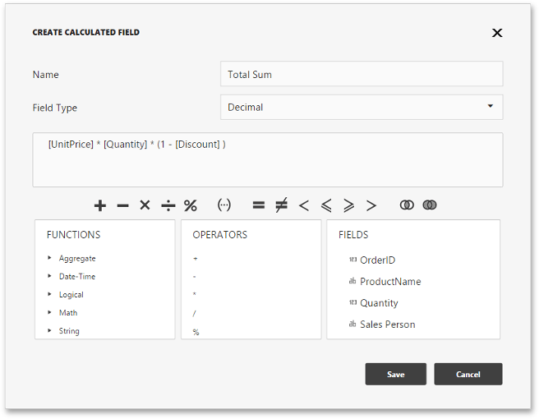Screen dimensions: 539x419
Task: Insert the plus operator from toolbar
Action: click(x=100, y=205)
